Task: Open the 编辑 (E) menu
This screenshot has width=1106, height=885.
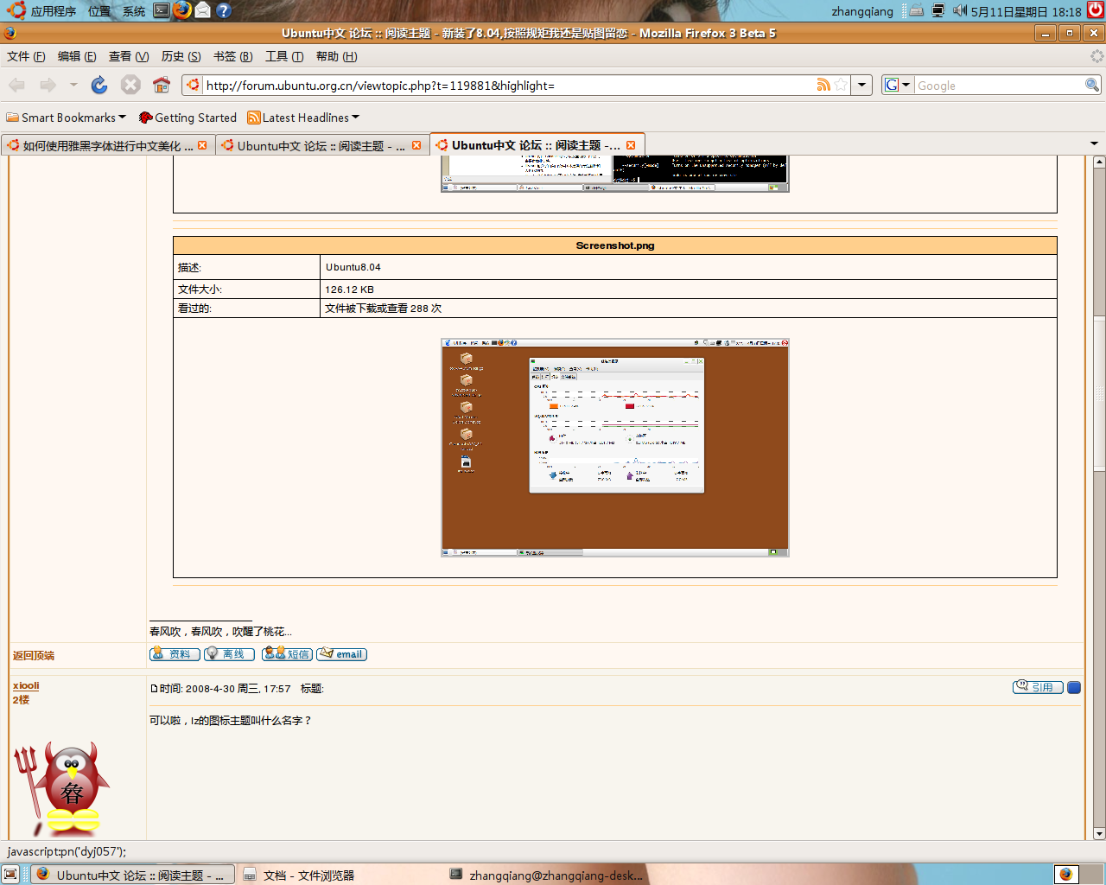Action: click(x=77, y=56)
